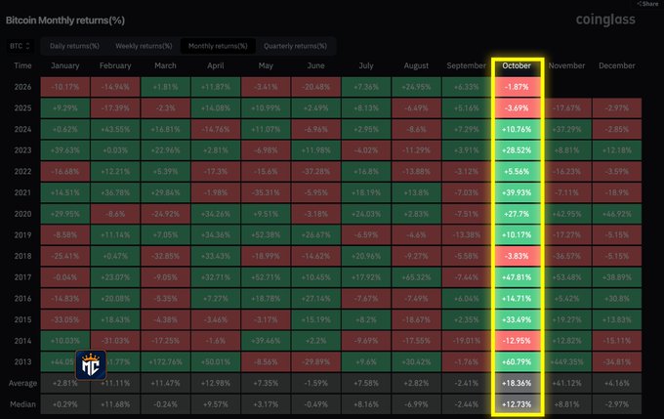Click the 2021 row label

coord(22,192)
